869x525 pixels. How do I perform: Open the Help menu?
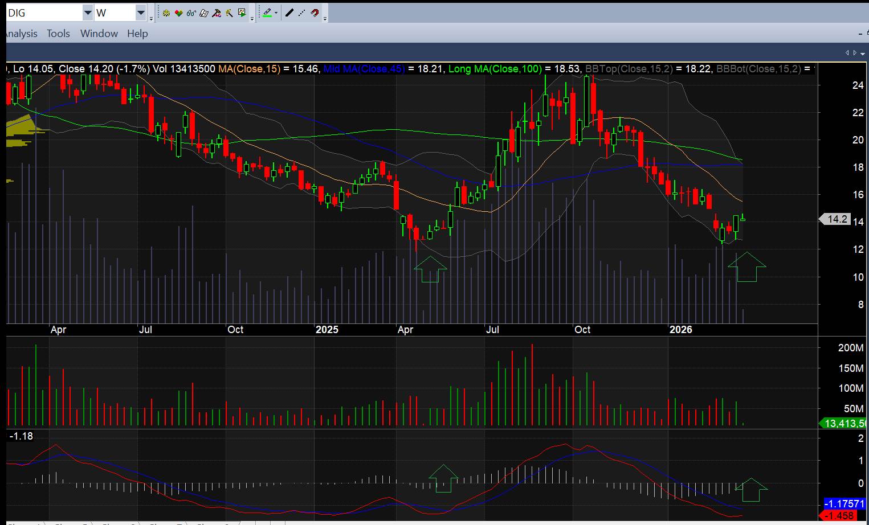pyautogui.click(x=137, y=34)
